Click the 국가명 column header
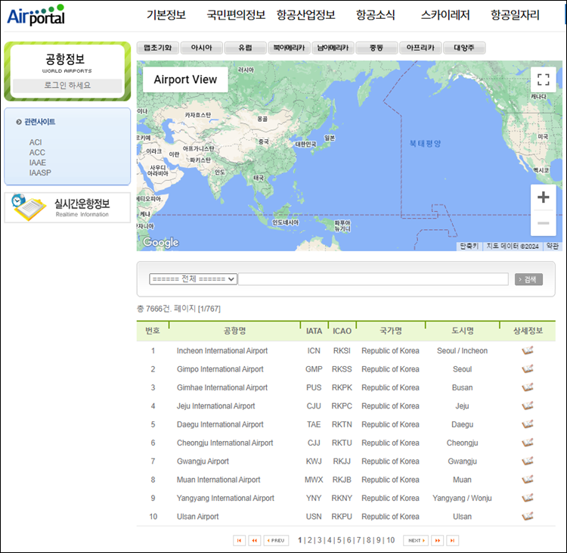 tap(391, 331)
